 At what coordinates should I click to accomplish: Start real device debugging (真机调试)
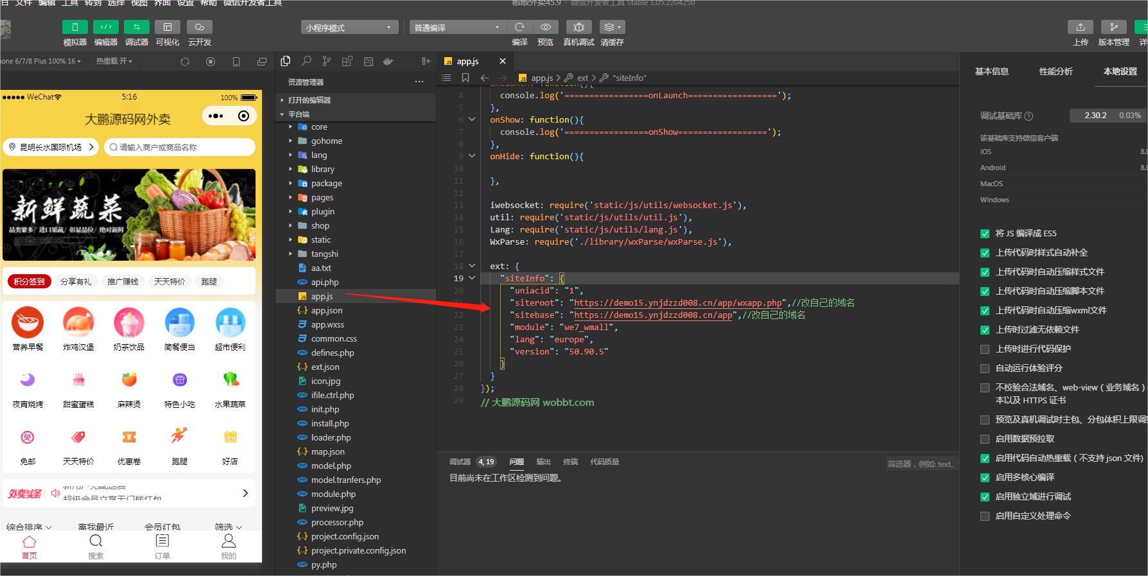coord(578,27)
